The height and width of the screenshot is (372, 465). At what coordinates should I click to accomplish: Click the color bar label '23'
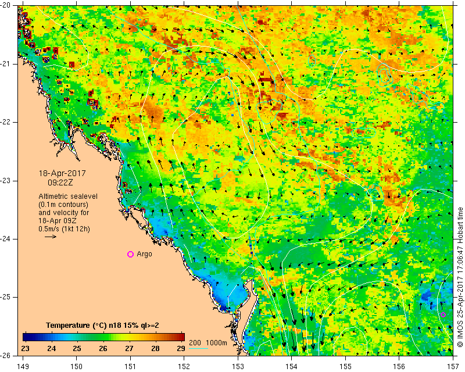click(x=26, y=348)
